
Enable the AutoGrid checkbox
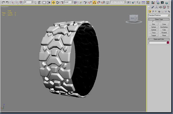tap(153, 22)
